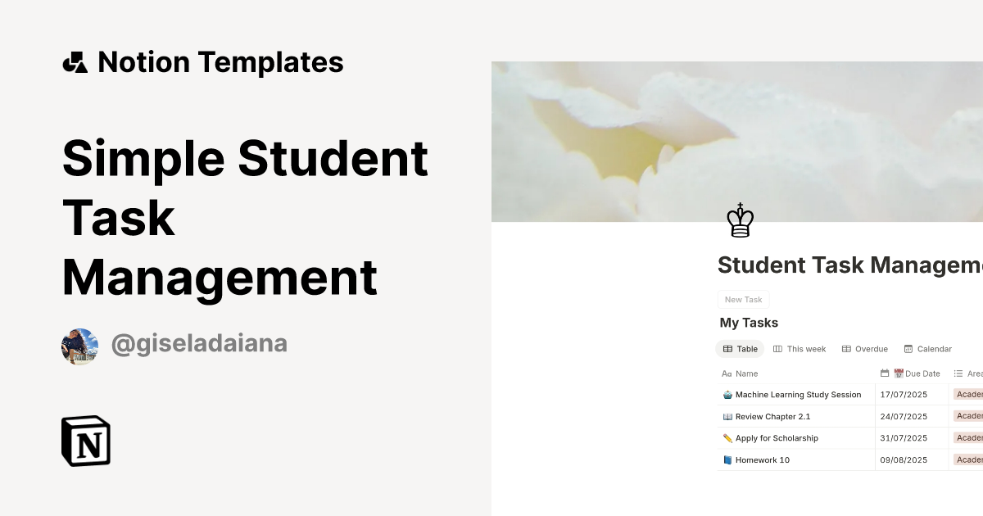Open the Name column header options
Screen dimensions: 983x516
click(x=745, y=373)
